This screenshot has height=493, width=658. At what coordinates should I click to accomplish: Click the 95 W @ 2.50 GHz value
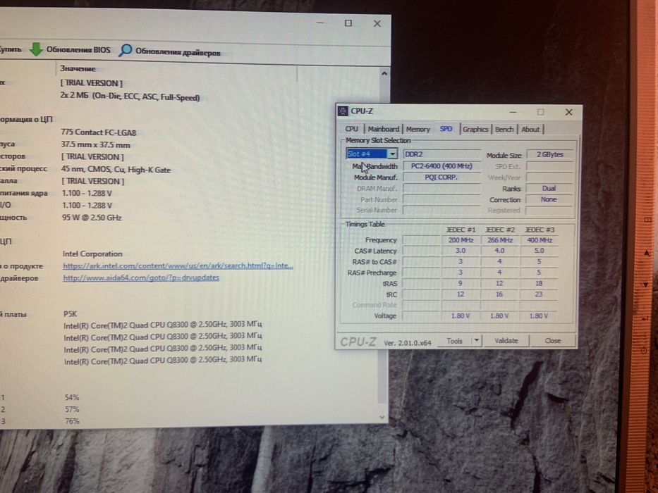pos(92,218)
